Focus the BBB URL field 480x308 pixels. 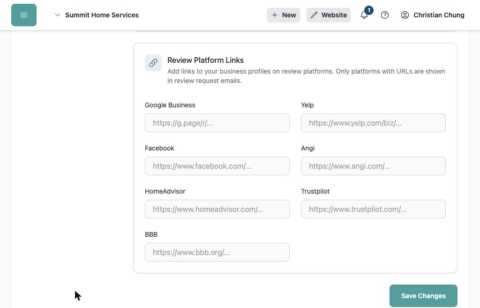tap(217, 252)
